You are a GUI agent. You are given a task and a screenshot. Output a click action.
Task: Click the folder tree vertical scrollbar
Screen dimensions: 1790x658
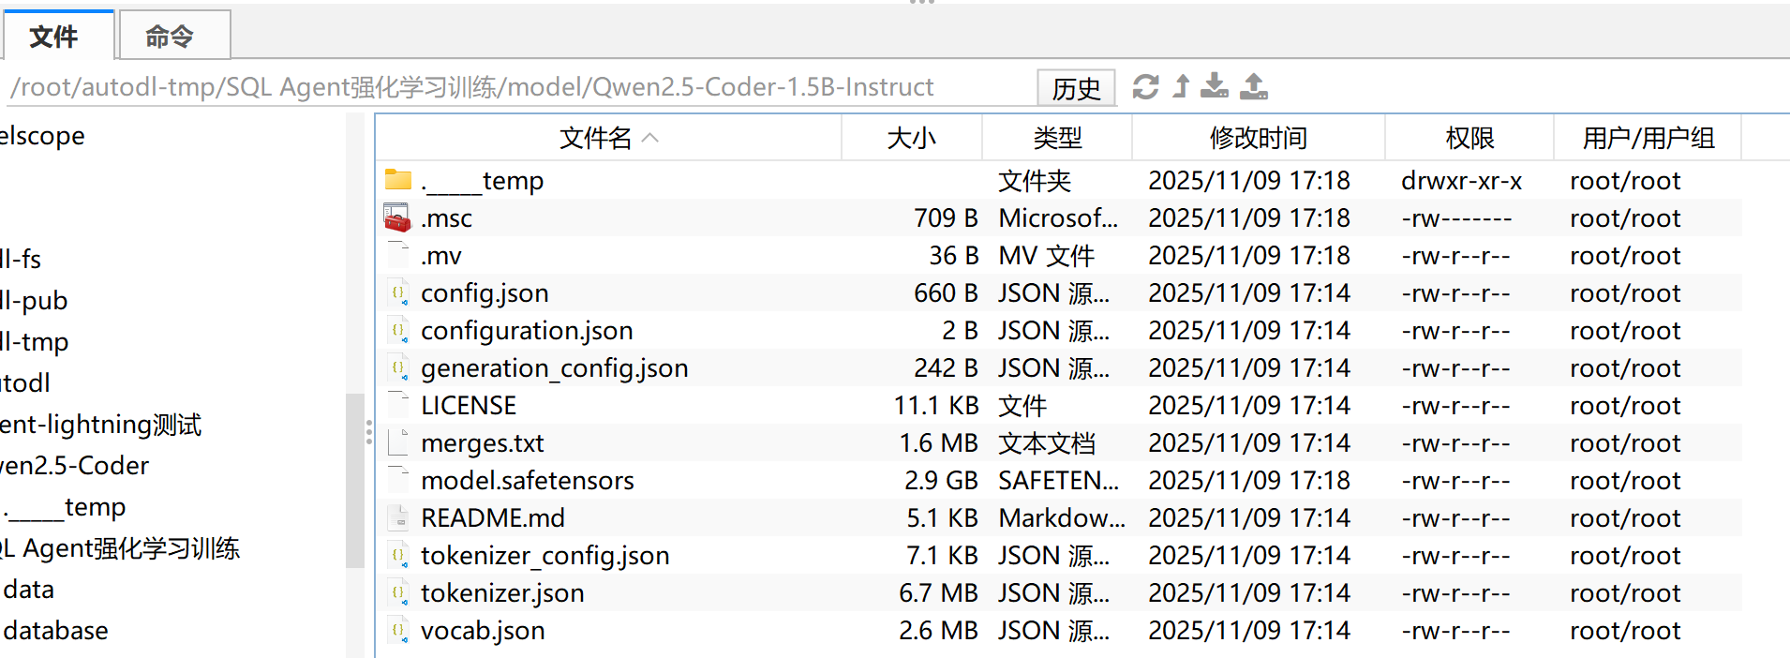355,480
